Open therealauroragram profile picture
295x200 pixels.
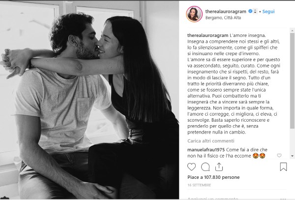[194, 14]
